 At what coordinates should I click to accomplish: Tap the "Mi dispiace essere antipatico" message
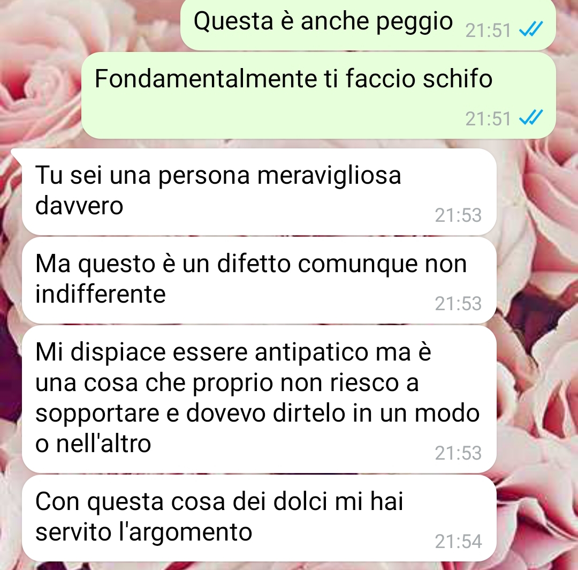[259, 399]
